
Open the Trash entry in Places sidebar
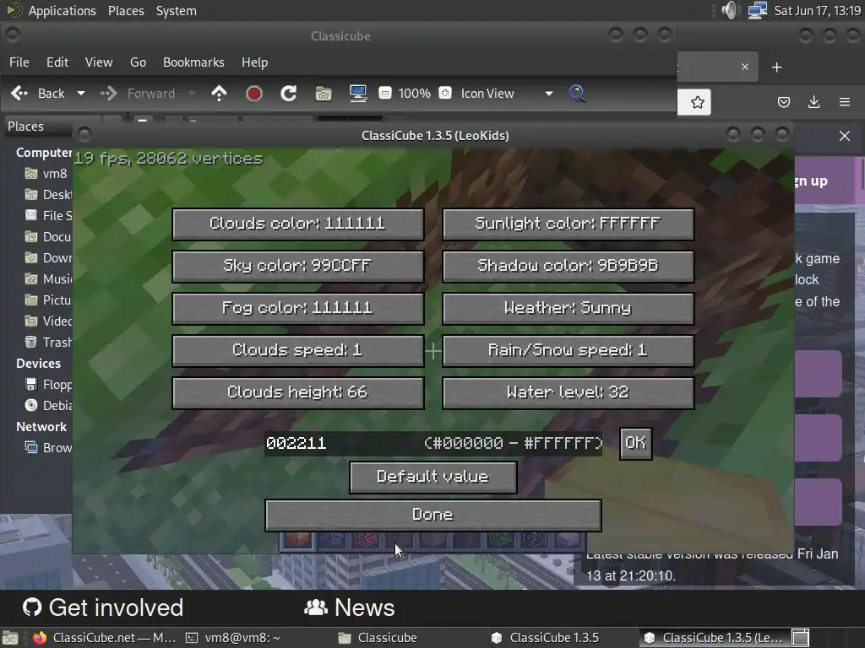[48, 343]
